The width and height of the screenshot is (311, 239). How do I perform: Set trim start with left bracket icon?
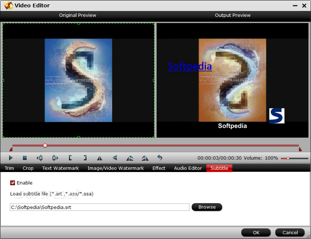70,158
